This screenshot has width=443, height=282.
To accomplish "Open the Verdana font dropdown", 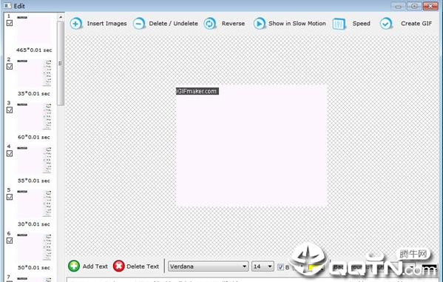I will [x=209, y=266].
